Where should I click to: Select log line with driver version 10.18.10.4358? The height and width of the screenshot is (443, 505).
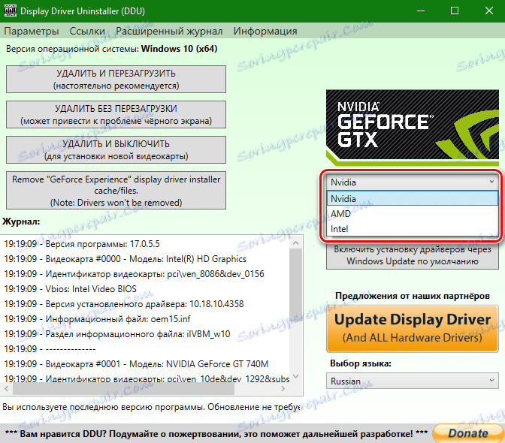click(124, 304)
